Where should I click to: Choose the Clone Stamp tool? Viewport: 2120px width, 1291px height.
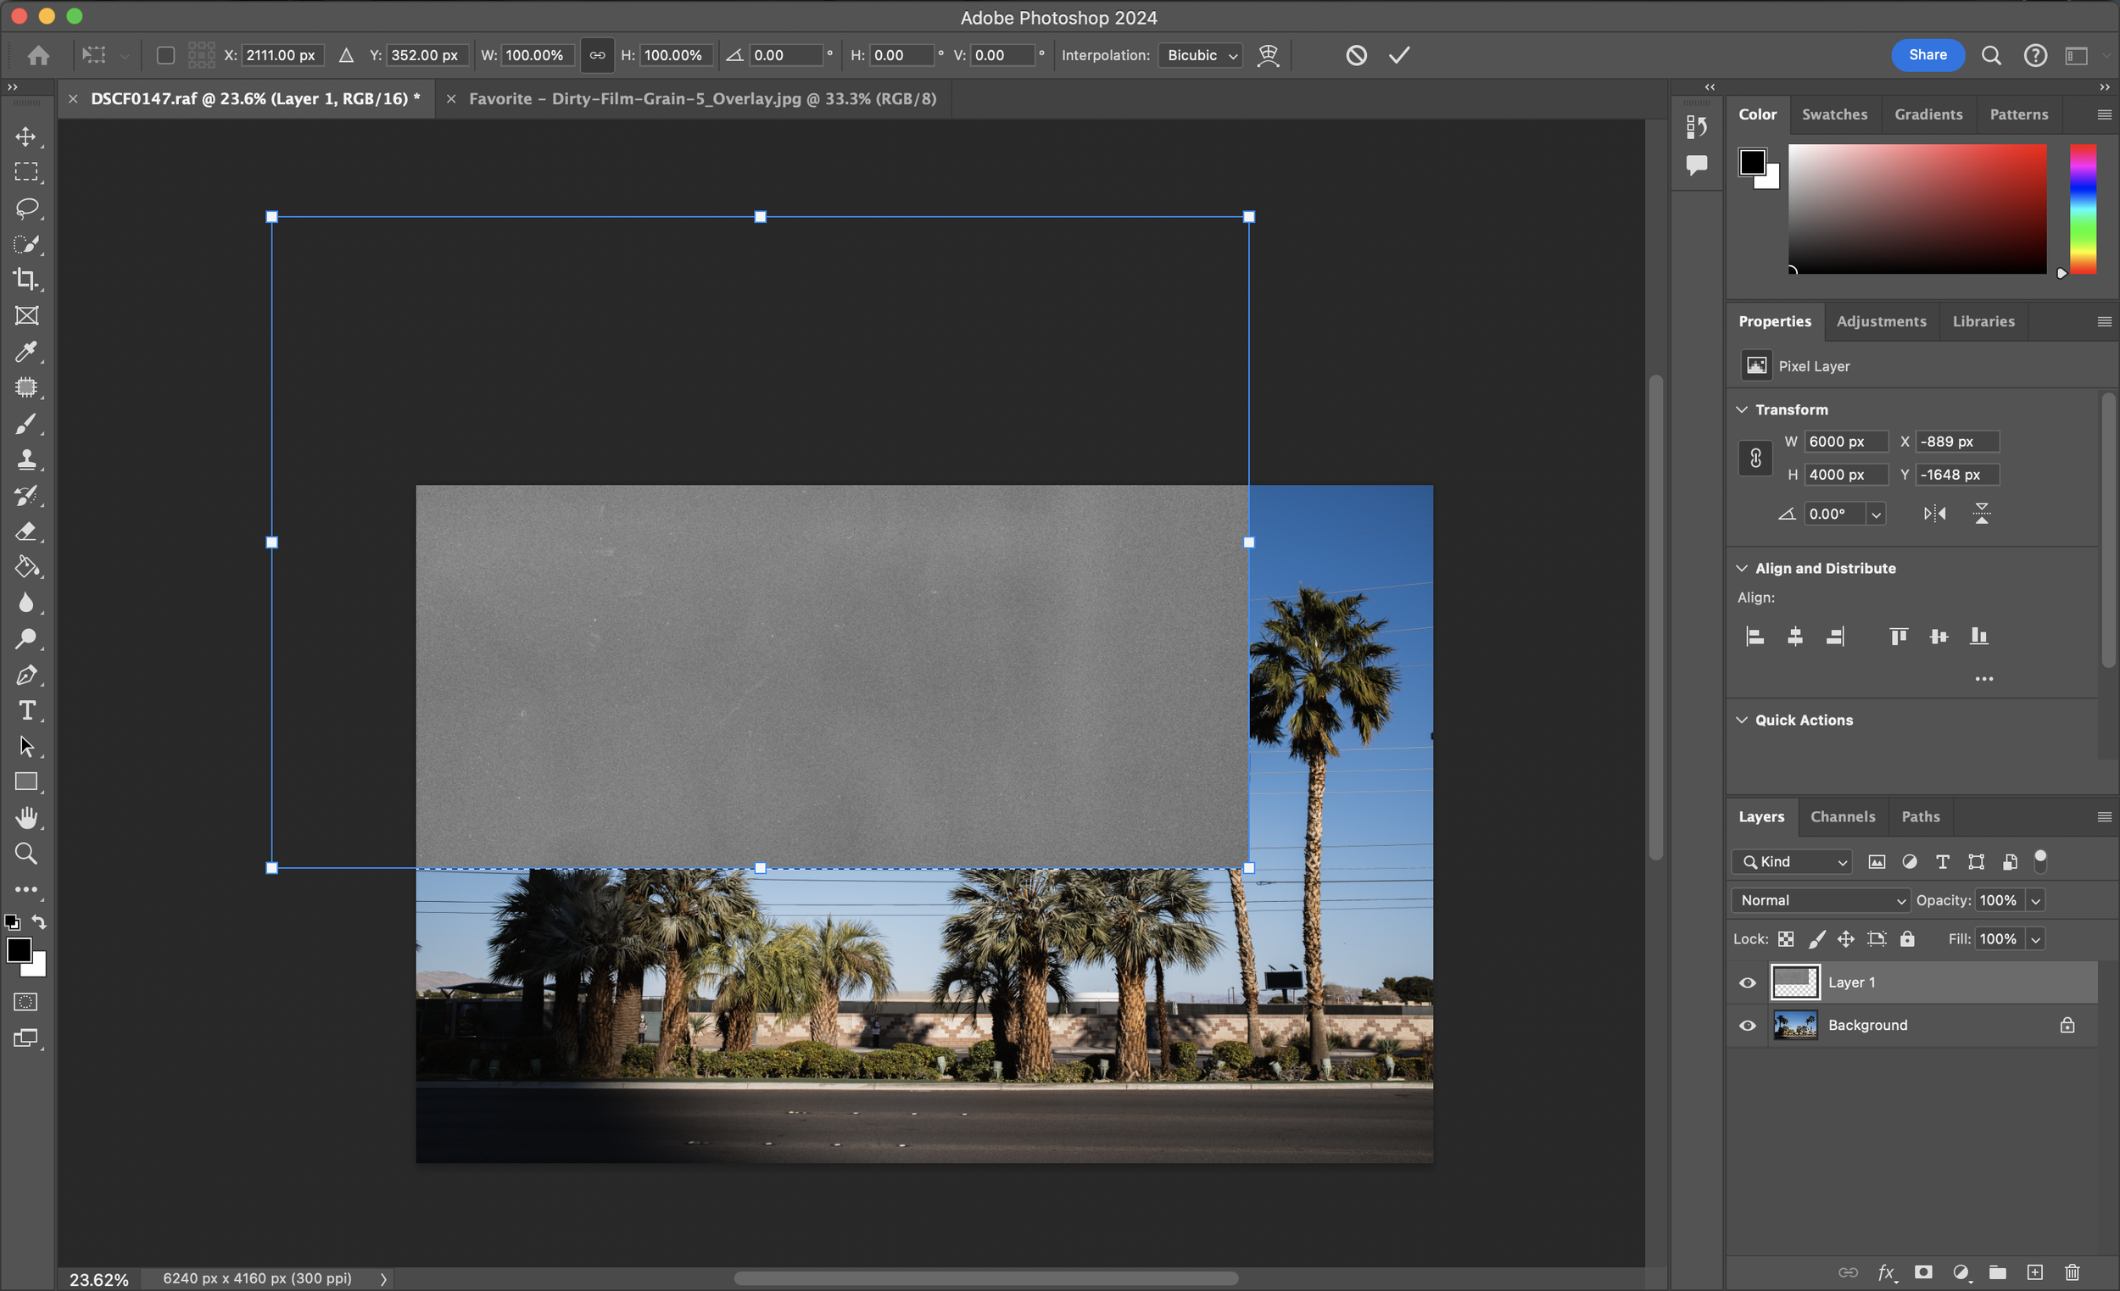[x=25, y=459]
